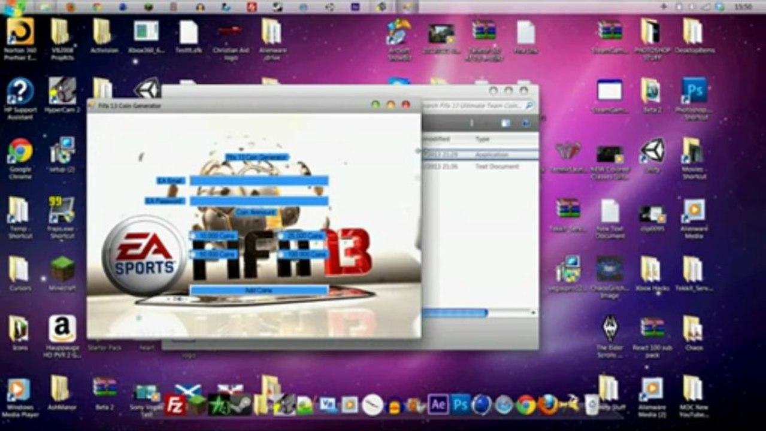Open the Skyrim Elder Scrolls desktop icon

click(610, 336)
